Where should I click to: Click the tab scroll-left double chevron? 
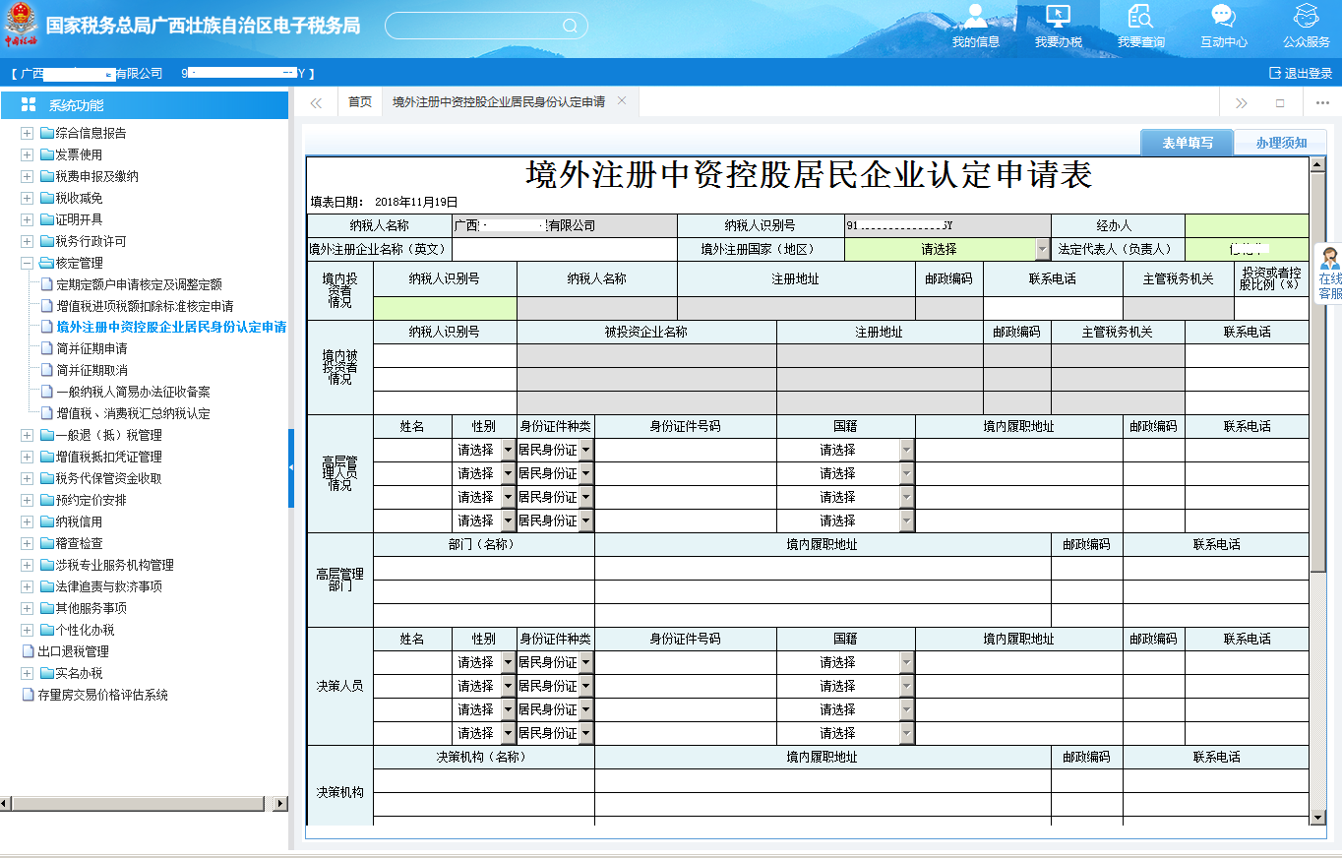(x=316, y=102)
